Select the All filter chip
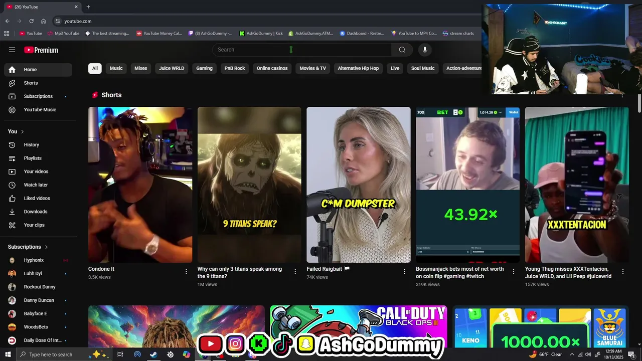Screen dimensions: 642x361 (95, 68)
